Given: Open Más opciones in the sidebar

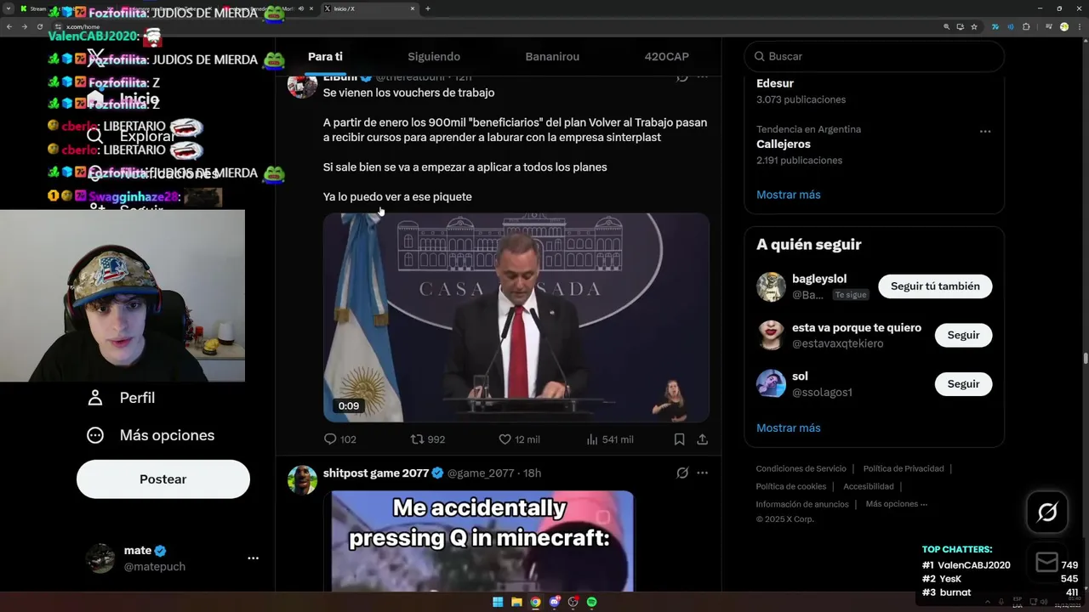Looking at the screenshot, I should click(151, 435).
